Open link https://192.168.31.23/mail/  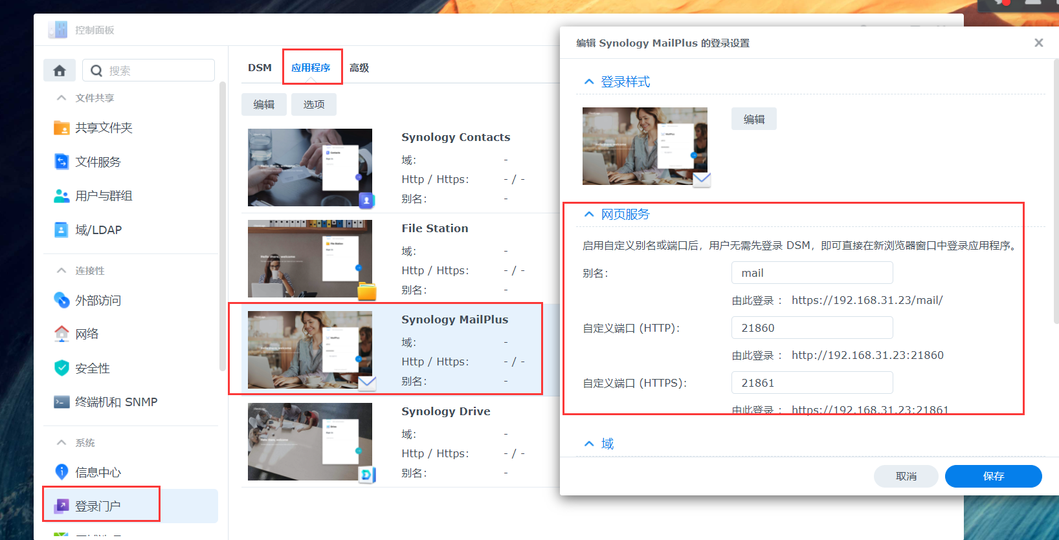pyautogui.click(x=867, y=300)
